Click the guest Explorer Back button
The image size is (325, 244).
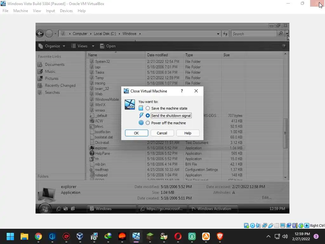point(40,33)
